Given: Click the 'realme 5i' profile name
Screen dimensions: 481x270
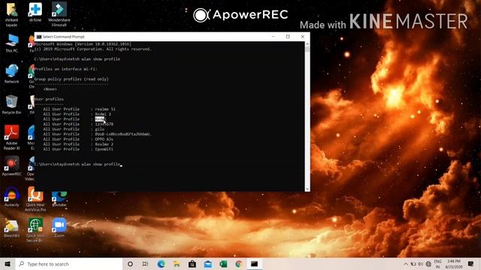Looking at the screenshot, I should tap(105, 109).
